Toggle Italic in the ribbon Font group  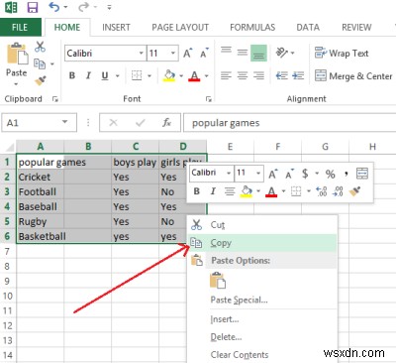(x=88, y=75)
